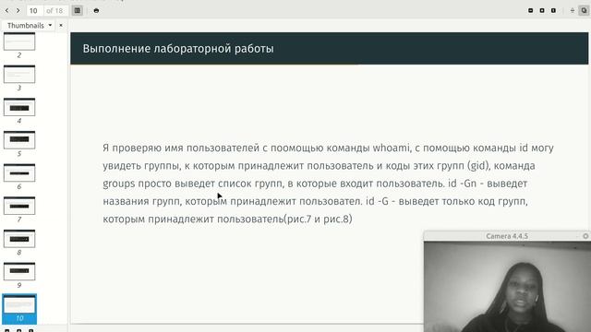Open the page 6 thumbnail
The width and height of the screenshot is (591, 332).
(19, 172)
